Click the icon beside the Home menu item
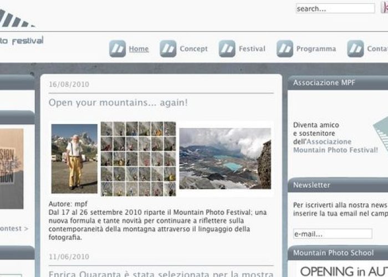The image size is (388, 277). 118,49
